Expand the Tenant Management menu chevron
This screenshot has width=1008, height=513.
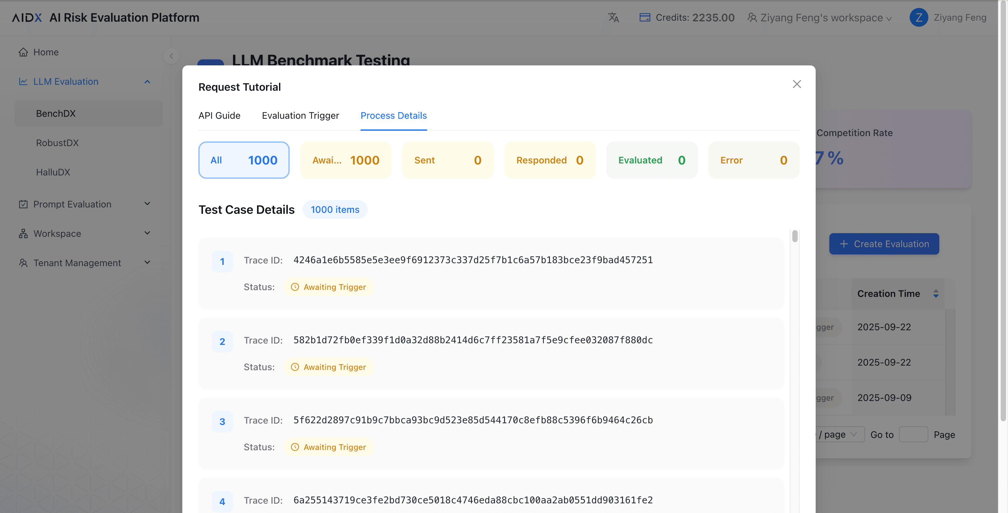(147, 263)
